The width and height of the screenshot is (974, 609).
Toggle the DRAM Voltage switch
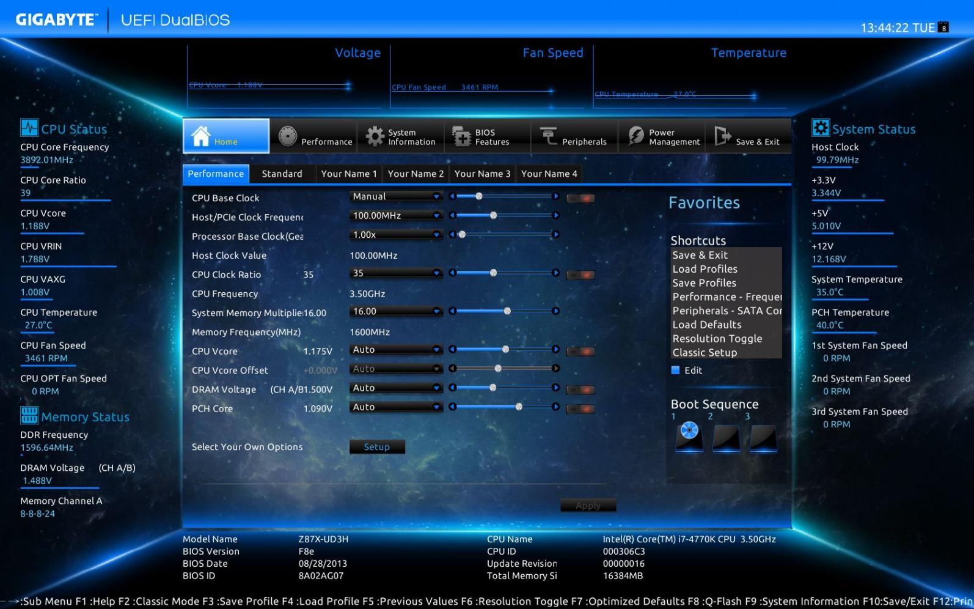tap(580, 389)
